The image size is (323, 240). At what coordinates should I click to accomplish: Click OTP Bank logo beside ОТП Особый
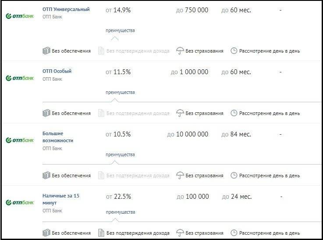click(x=20, y=78)
